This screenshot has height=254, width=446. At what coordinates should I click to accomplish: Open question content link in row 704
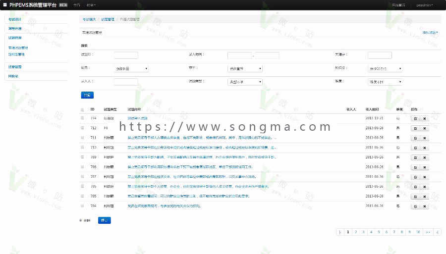pos(164,205)
